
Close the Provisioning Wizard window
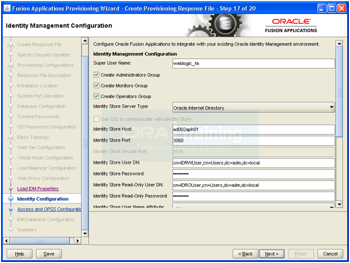coord(342,8)
